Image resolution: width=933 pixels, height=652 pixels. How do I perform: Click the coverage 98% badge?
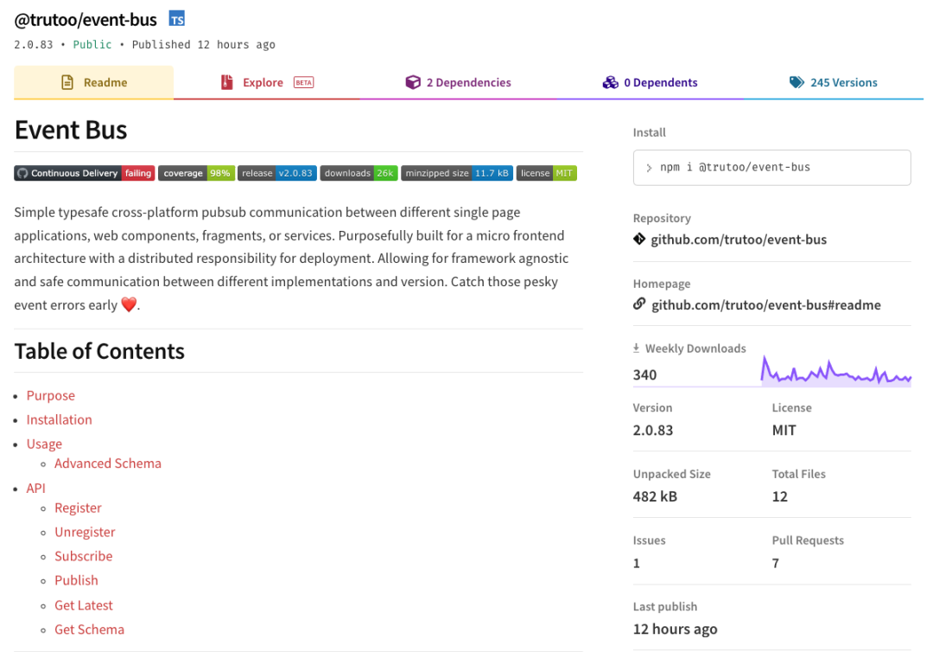coord(197,173)
